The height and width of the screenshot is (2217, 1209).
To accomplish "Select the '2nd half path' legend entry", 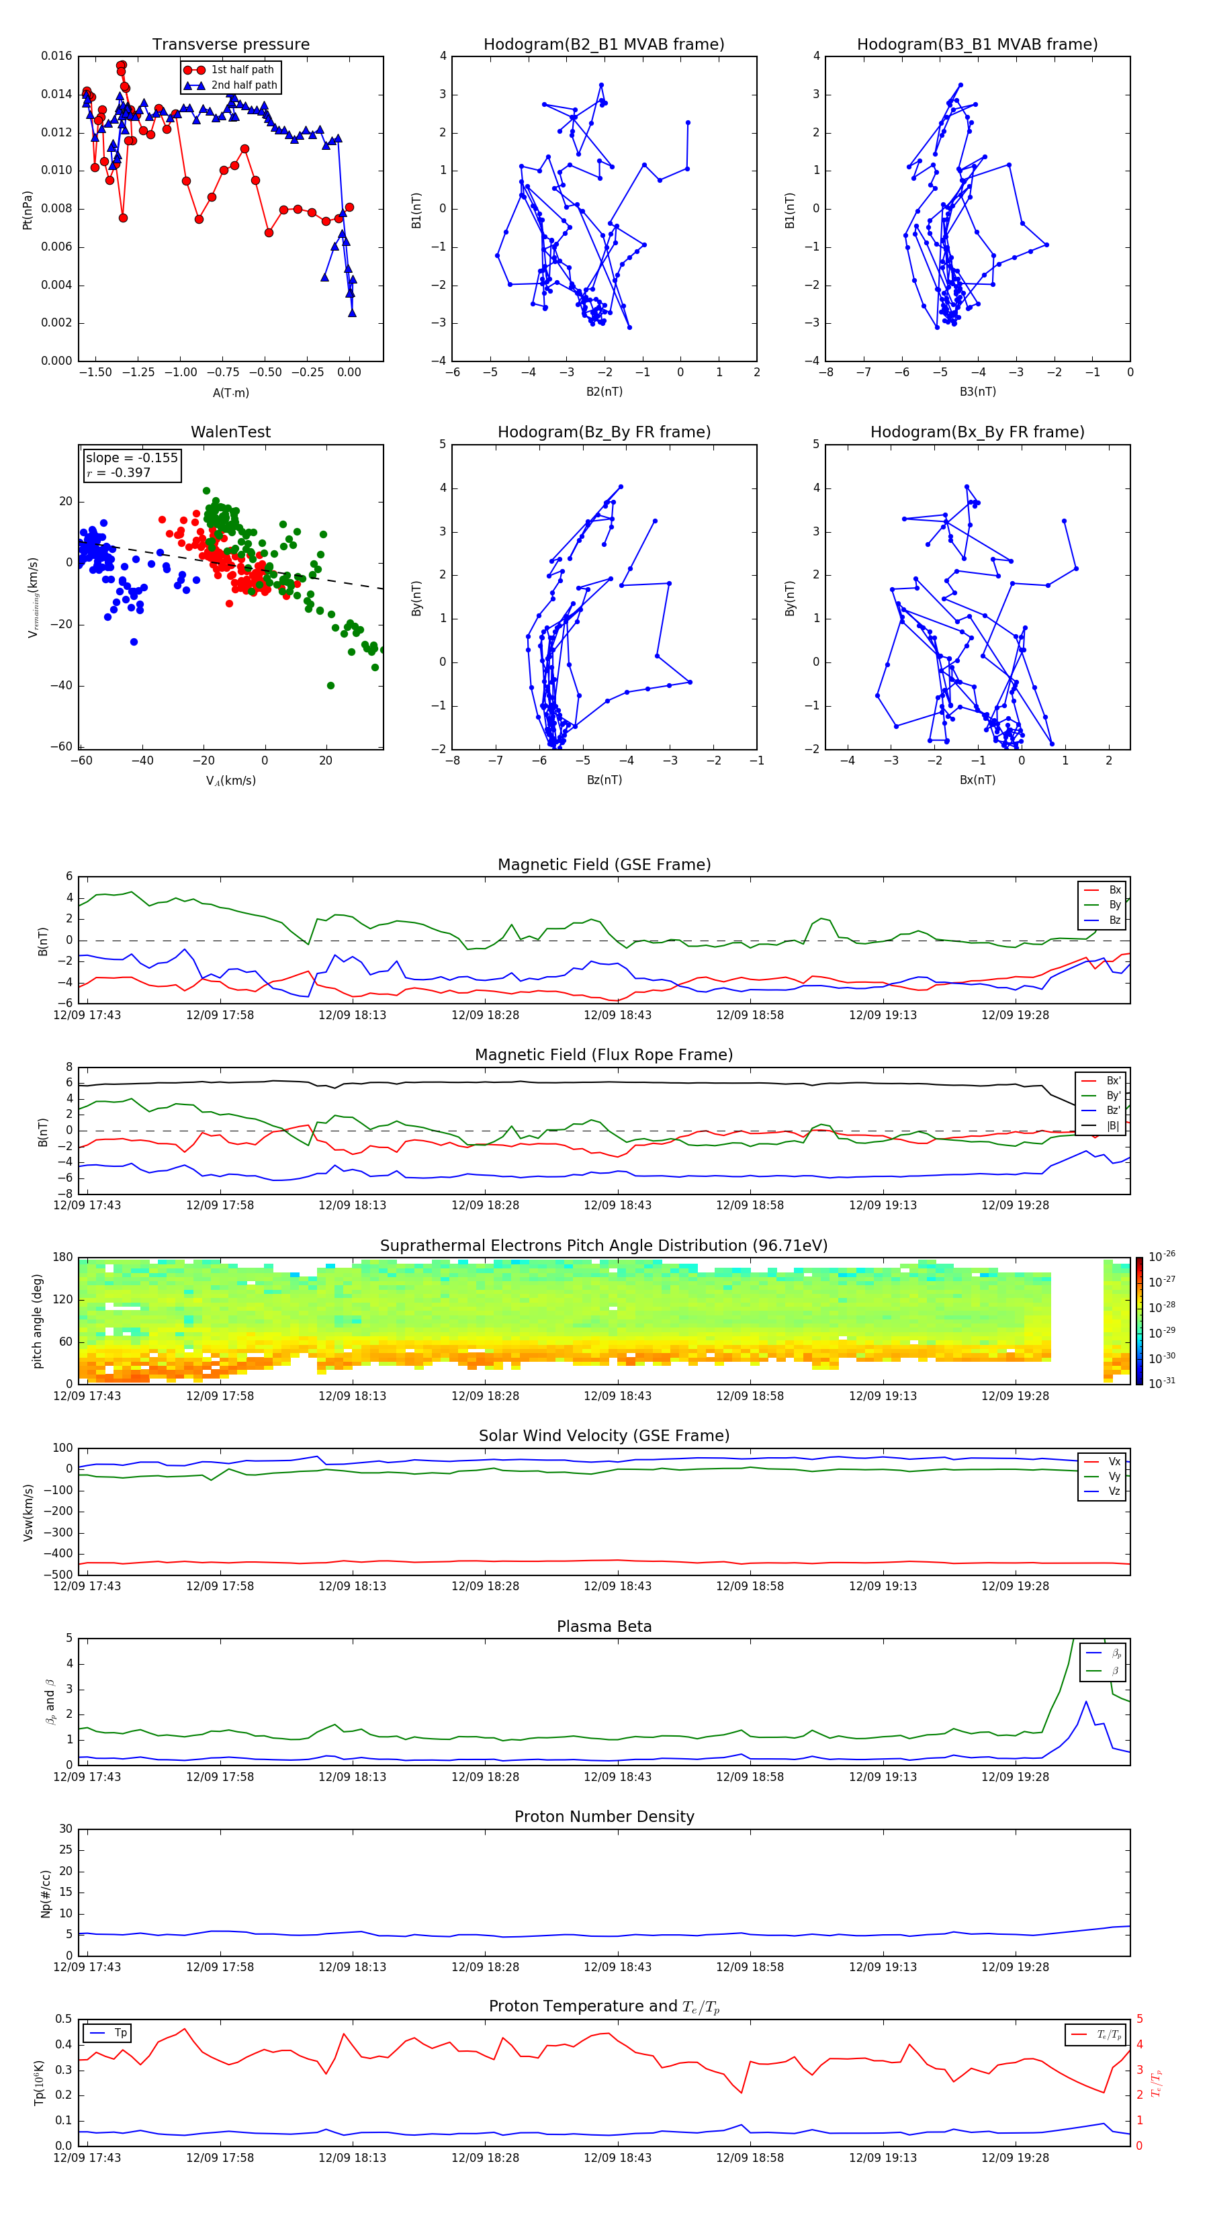I will (x=230, y=85).
